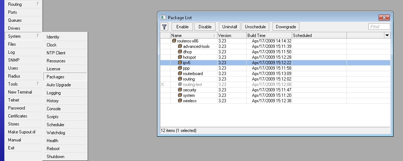Select License in System submenu
The image size is (403, 161).
[x=65, y=69]
